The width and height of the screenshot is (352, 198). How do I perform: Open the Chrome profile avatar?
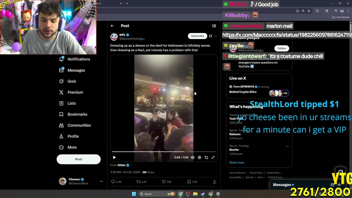pos(342,11)
